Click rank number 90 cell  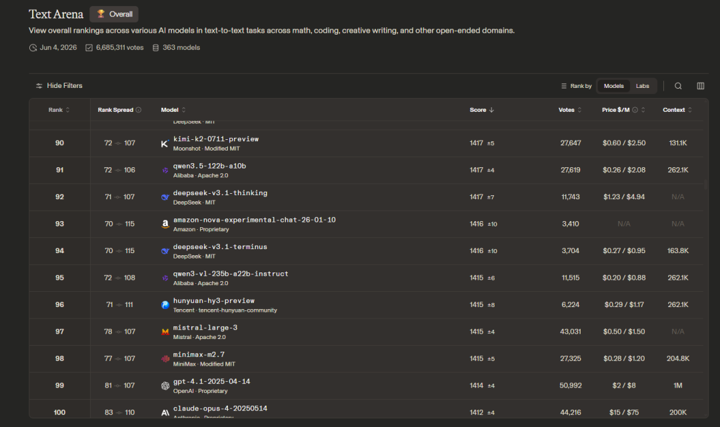60,143
